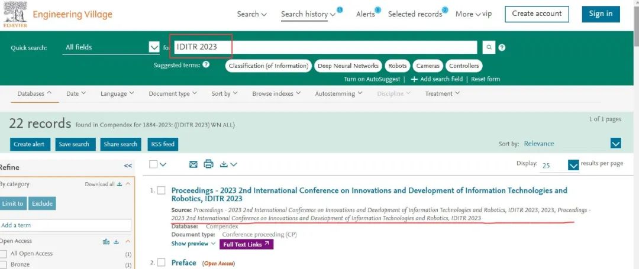Click Turn on AutoSuggest
The image size is (639, 269).
click(372, 79)
